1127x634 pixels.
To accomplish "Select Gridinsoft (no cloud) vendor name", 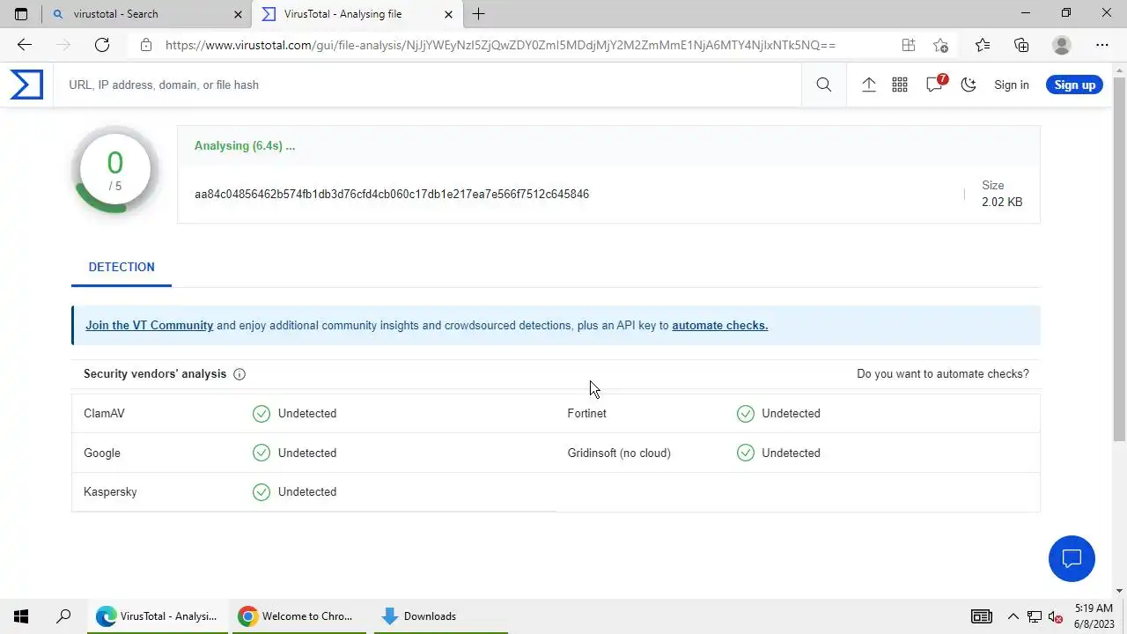I will (x=619, y=453).
